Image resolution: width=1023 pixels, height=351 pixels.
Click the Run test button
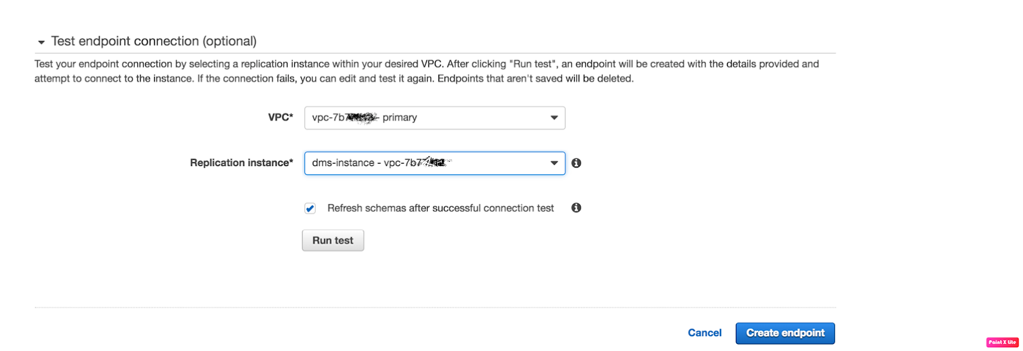pos(333,240)
